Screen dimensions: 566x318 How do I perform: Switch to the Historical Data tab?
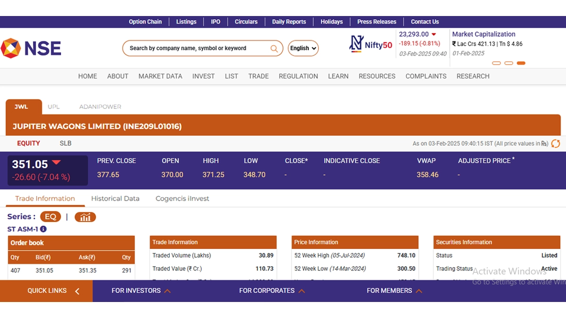coord(115,198)
